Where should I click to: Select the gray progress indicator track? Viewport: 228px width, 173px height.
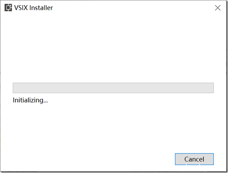(x=113, y=88)
